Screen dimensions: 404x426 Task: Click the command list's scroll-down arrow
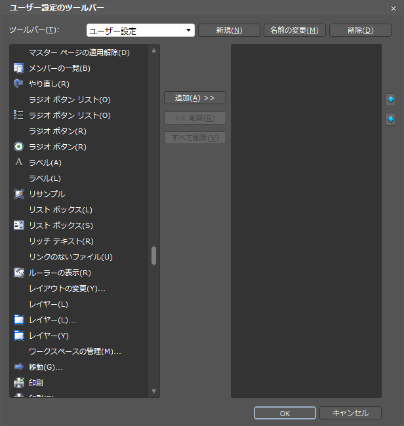point(153,391)
